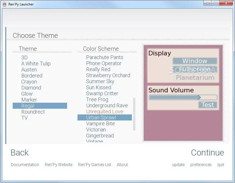
Task: Close the Ren'Py Launcher window
Action: [226, 3]
